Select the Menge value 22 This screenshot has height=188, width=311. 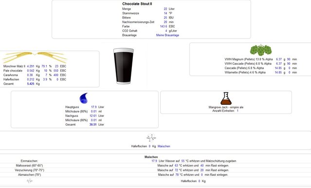point(165,9)
